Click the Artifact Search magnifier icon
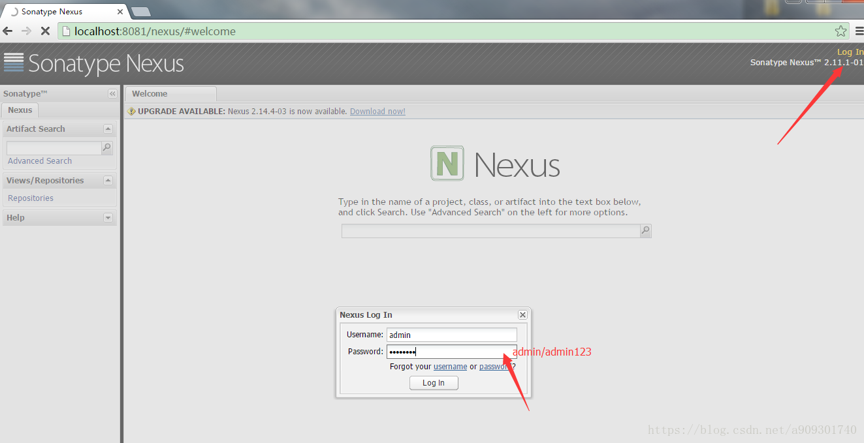The image size is (864, 443). point(107,148)
